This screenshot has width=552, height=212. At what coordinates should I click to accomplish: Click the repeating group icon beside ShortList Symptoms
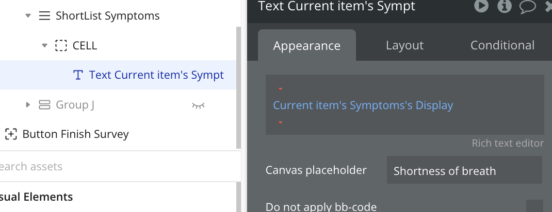coord(44,16)
